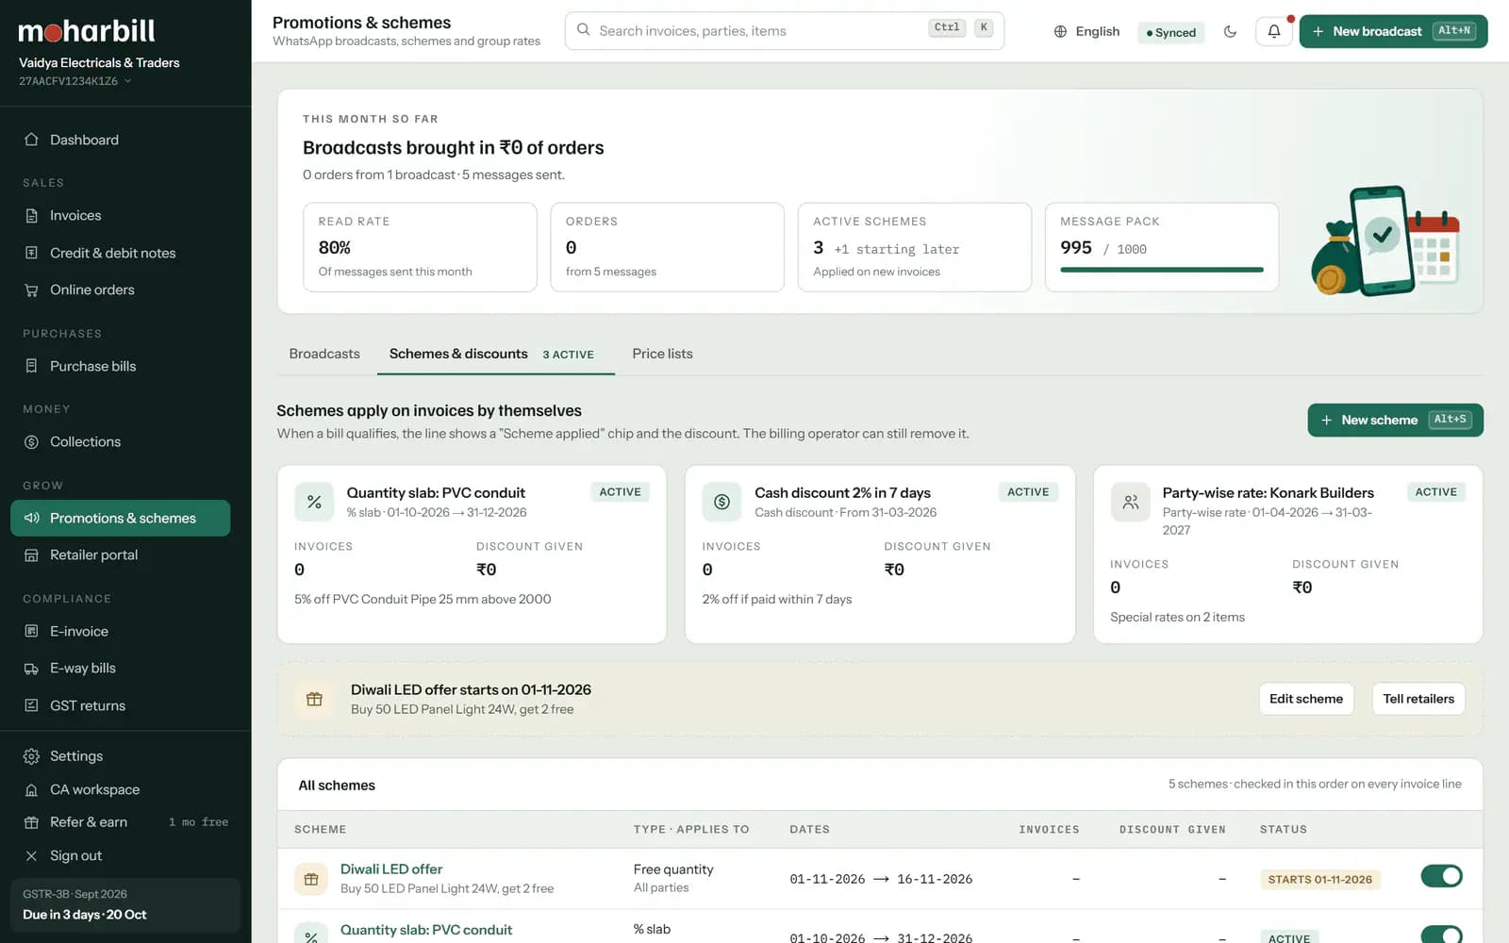Go to GST returns page
This screenshot has width=1509, height=943.
click(x=120, y=705)
